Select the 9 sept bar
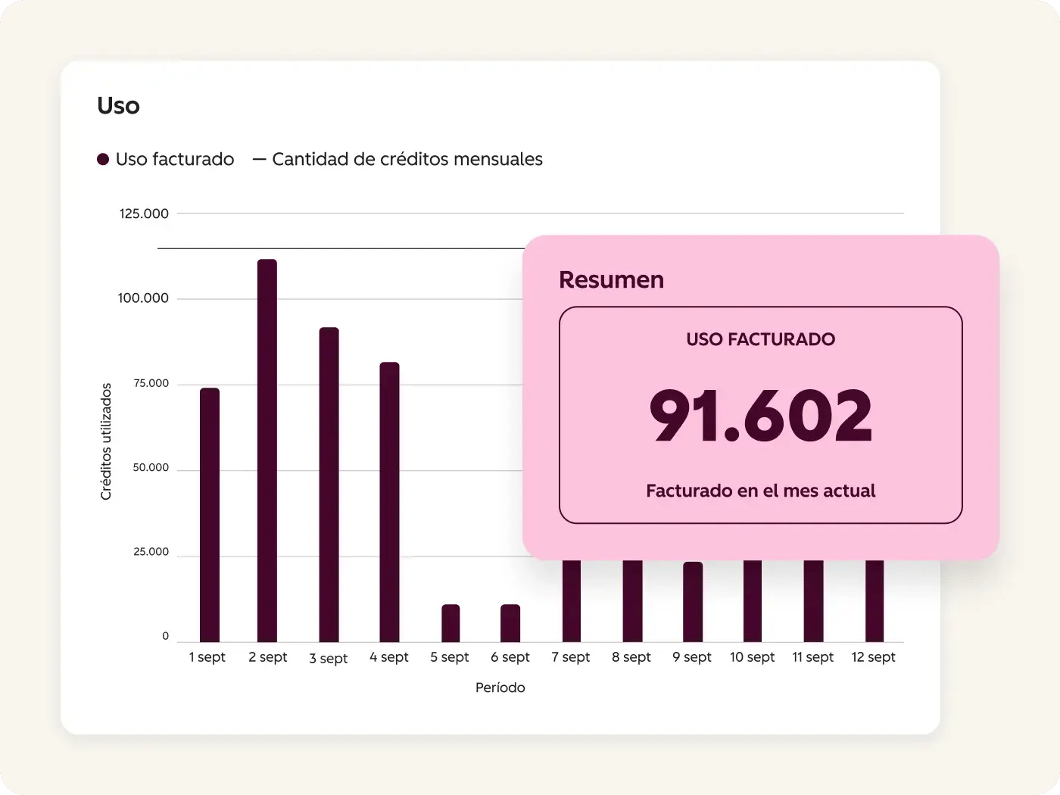 click(693, 602)
